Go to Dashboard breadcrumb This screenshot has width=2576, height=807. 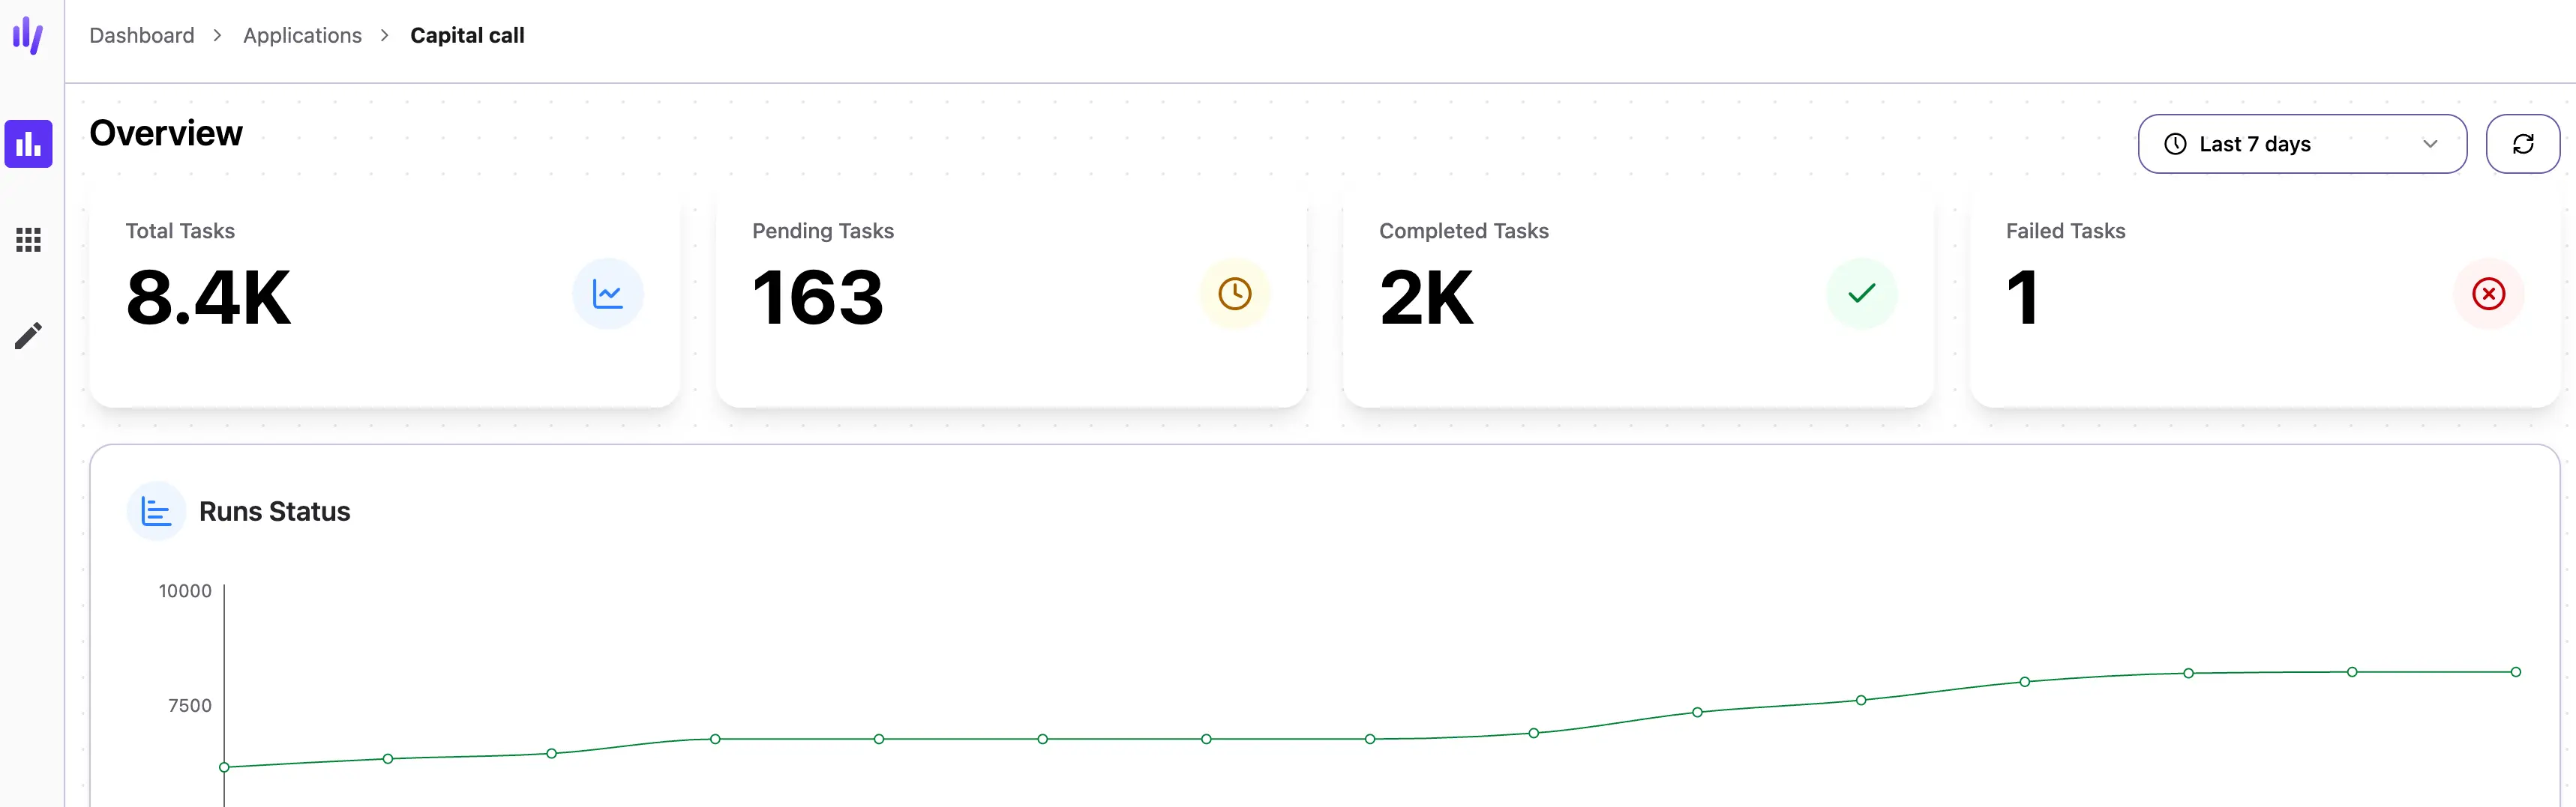pyautogui.click(x=142, y=35)
